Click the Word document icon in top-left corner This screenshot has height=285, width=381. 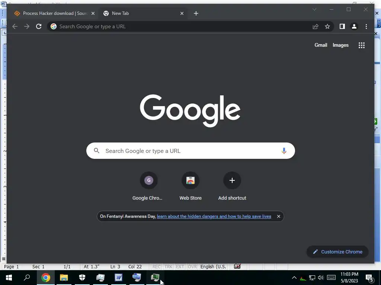tap(3, 3)
